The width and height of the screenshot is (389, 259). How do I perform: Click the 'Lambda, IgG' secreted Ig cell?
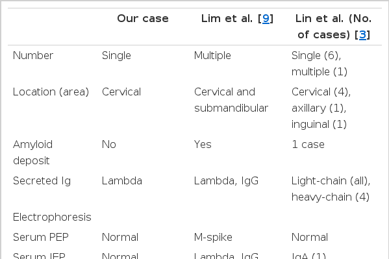[226, 181]
